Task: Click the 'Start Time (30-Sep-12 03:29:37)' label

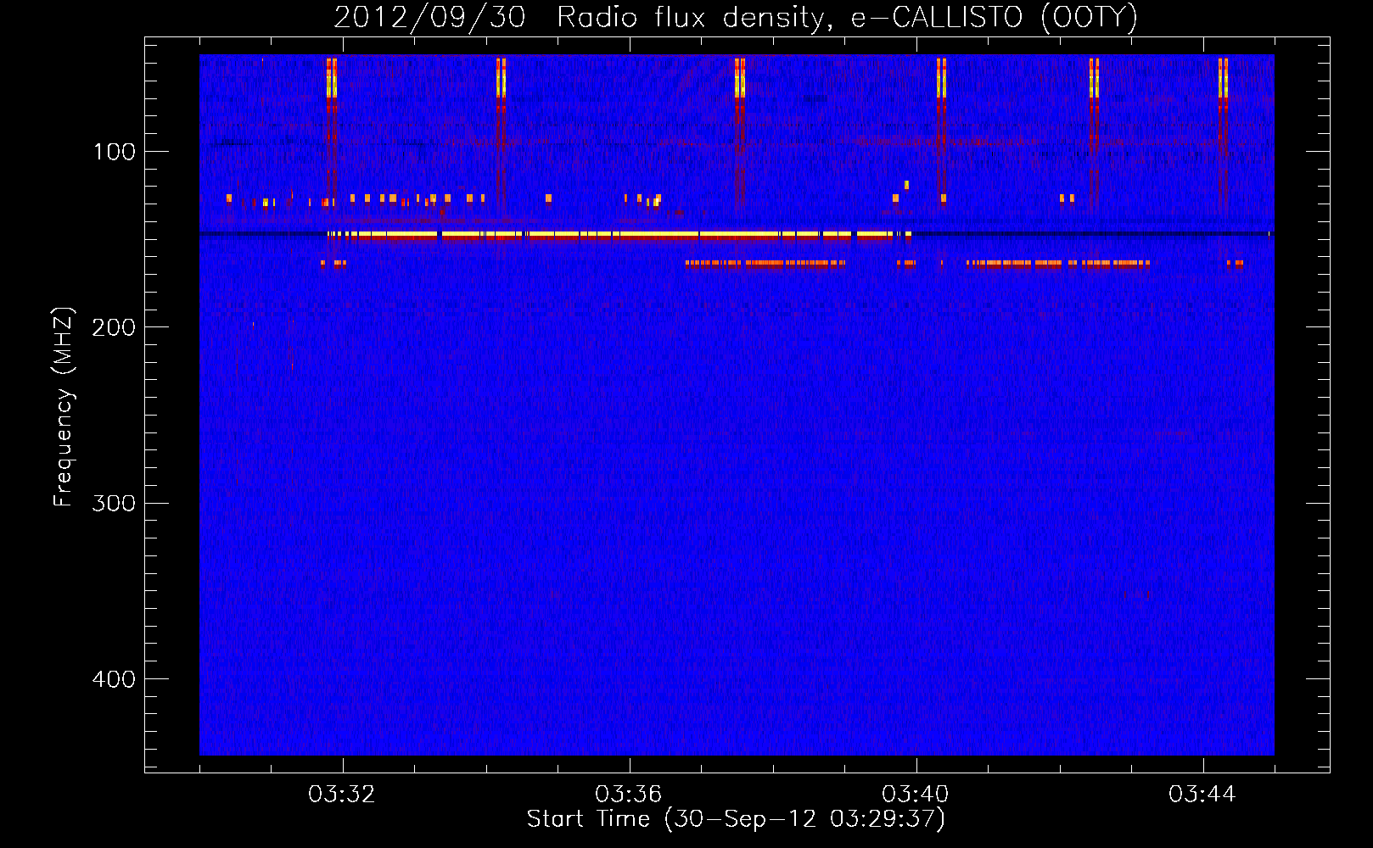Action: tap(736, 819)
